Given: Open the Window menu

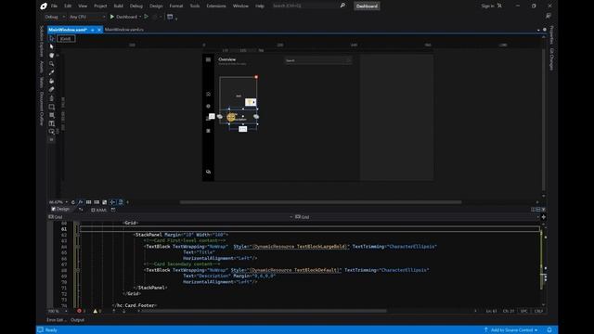Looking at the screenshot, I should [240, 6].
